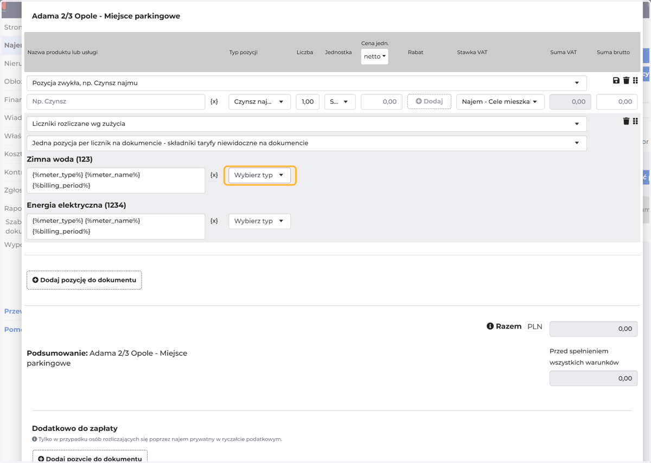Click the Dodaj rabat button
Viewport: 651px width, 463px height.
point(429,101)
